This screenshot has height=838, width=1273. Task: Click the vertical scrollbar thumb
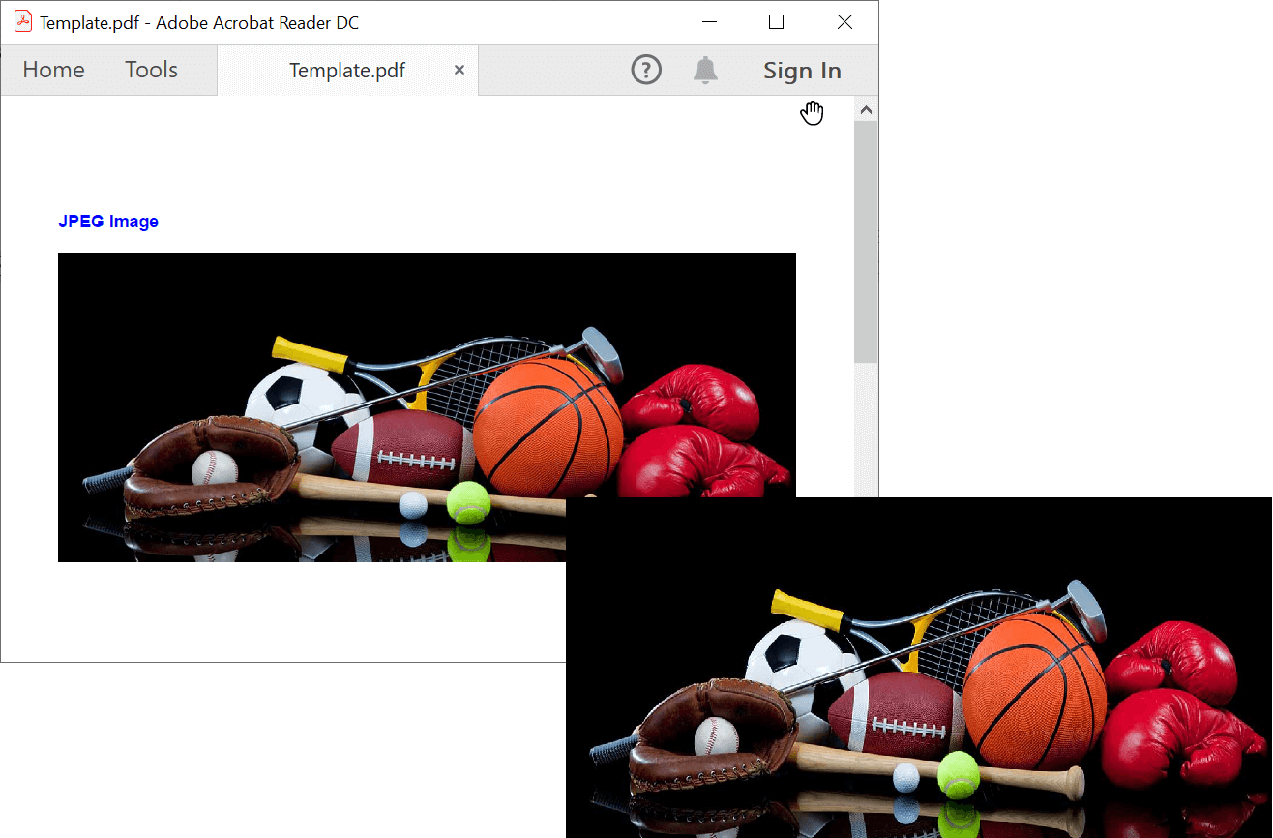(866, 240)
